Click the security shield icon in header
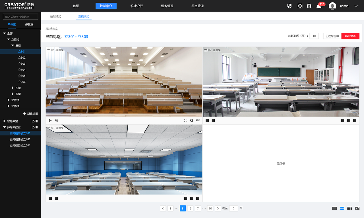The width and height of the screenshot is (364, 218). coord(289,6)
